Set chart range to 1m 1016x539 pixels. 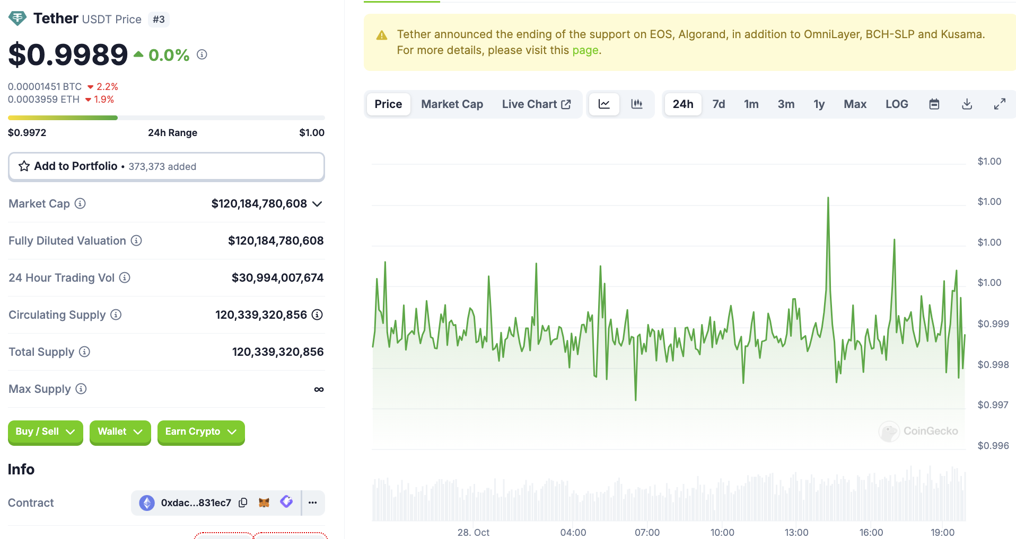pyautogui.click(x=751, y=104)
